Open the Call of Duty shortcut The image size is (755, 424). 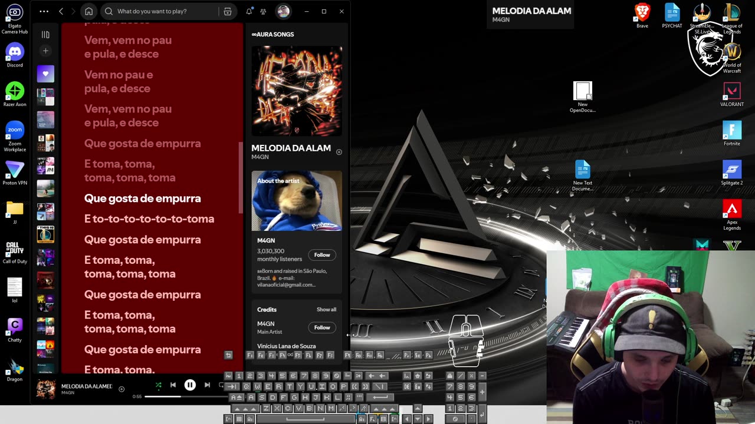[15, 251]
